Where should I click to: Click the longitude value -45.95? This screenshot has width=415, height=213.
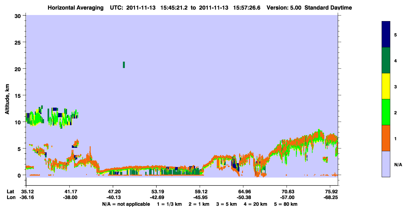point(200,198)
